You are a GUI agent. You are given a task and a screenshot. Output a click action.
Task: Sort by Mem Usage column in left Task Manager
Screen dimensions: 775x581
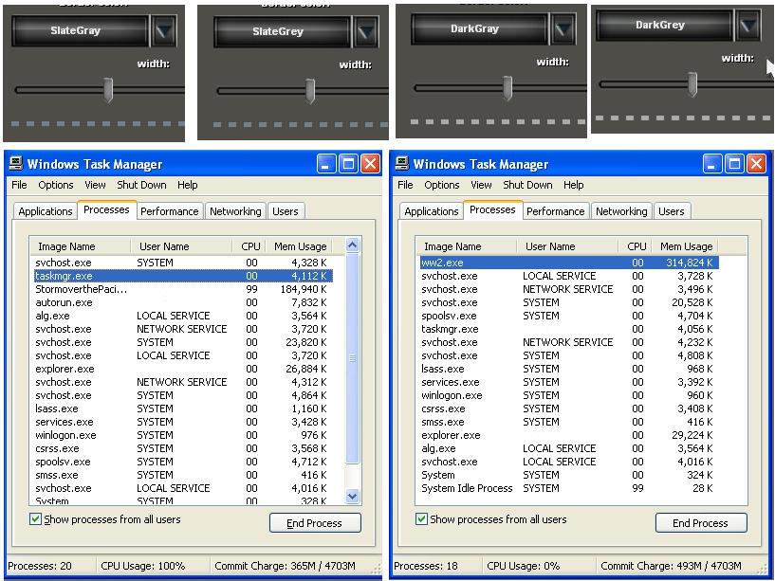click(x=300, y=246)
